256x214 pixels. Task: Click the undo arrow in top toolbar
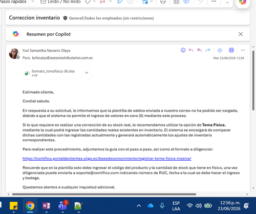pos(200,2)
